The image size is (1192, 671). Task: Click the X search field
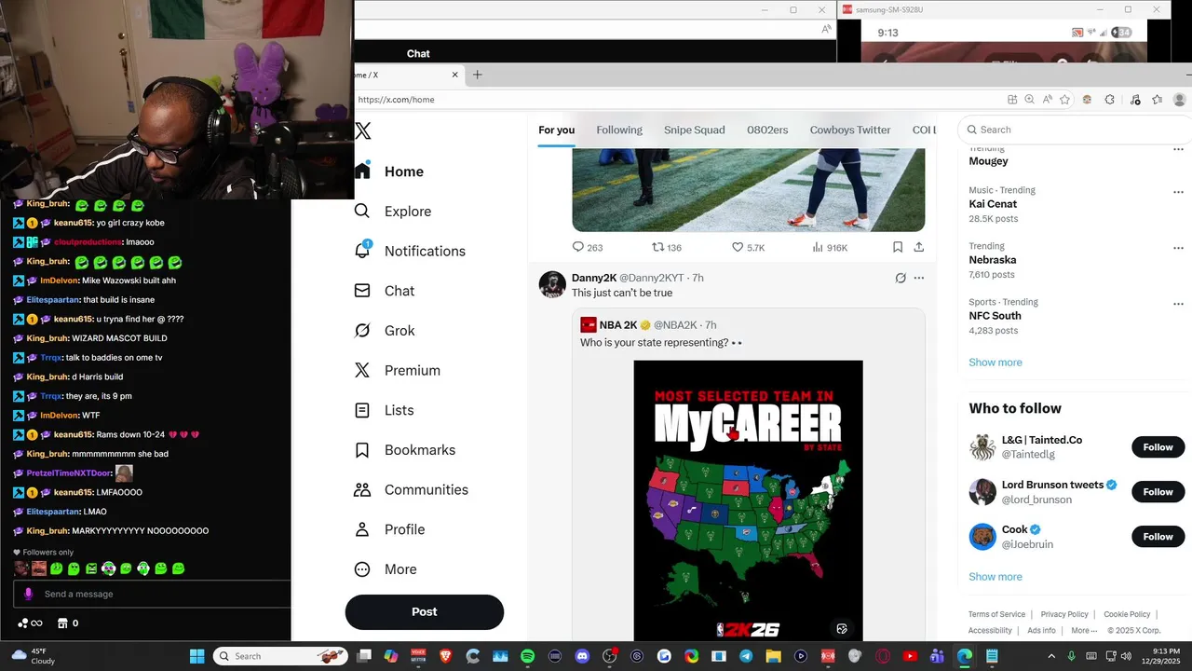[x=1076, y=130]
